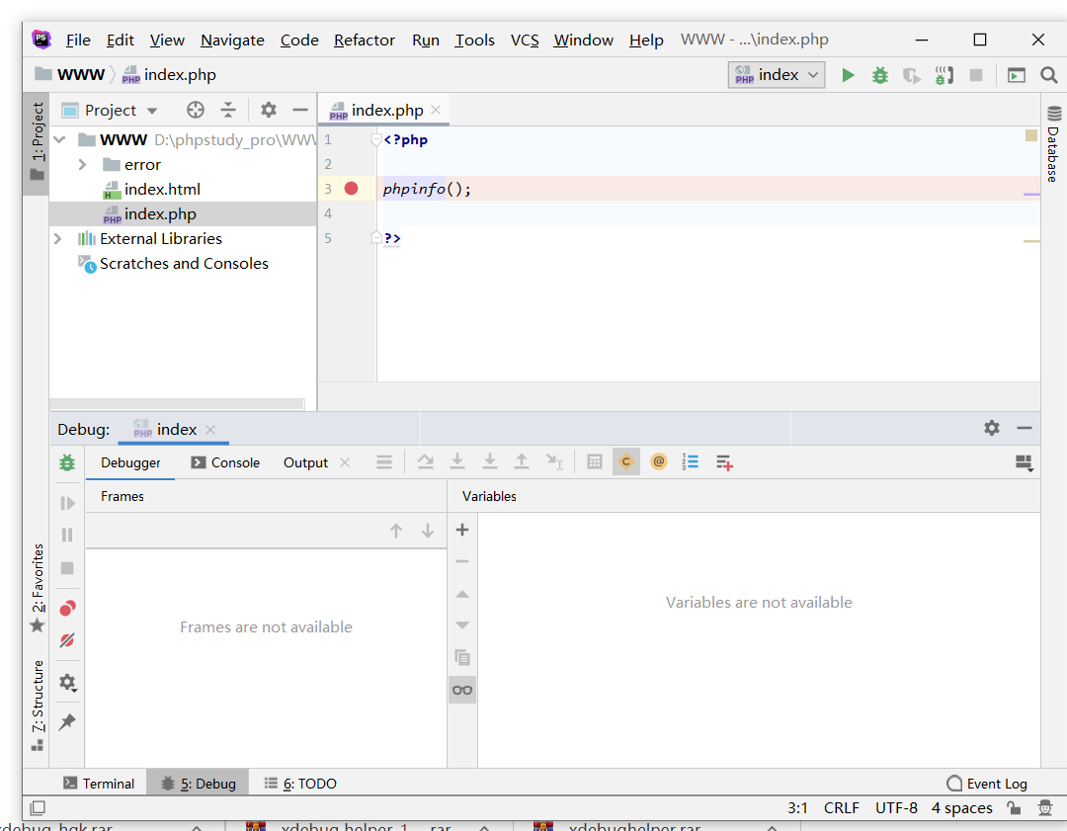Click Run to Cursor icon

554,462
